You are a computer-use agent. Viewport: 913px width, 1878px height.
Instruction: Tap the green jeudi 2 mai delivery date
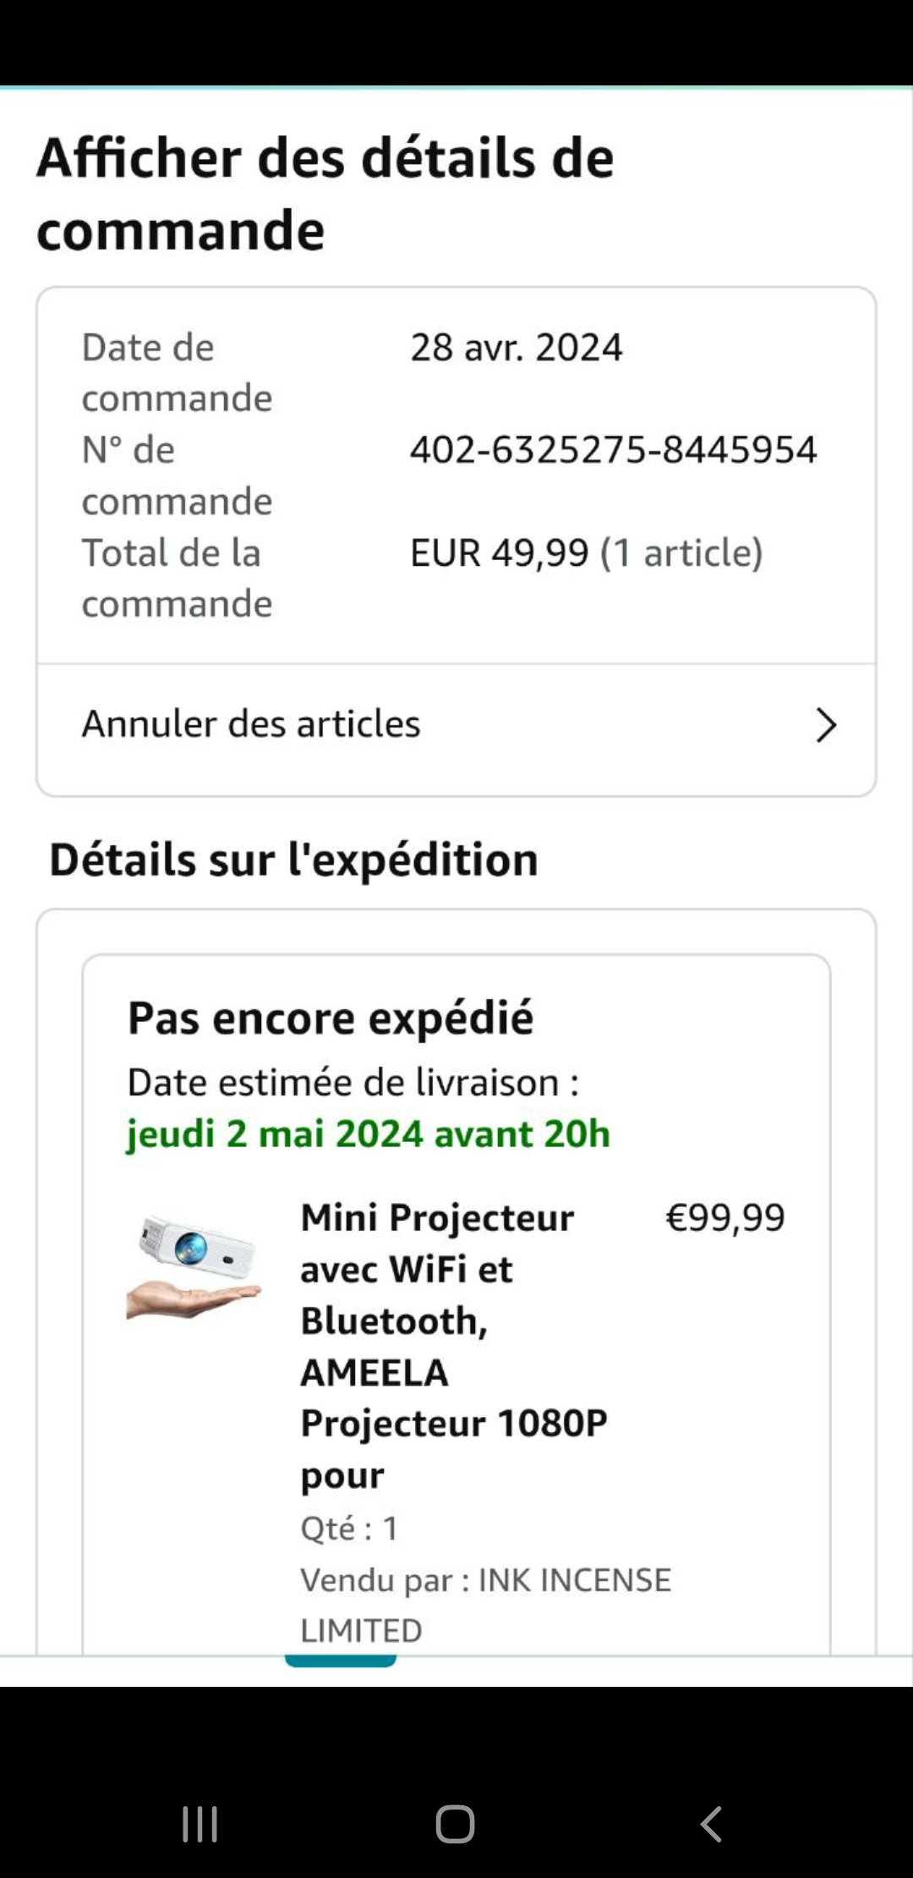(368, 1134)
